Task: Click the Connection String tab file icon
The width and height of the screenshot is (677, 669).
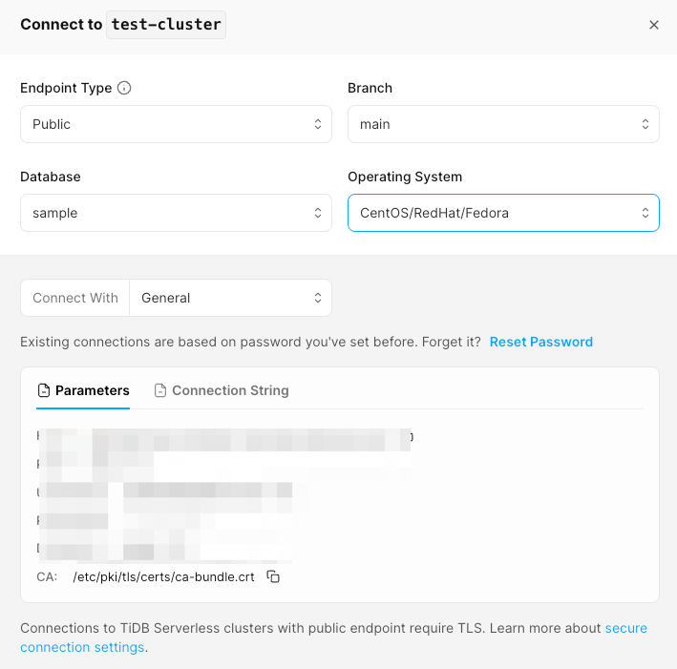Action: point(160,390)
